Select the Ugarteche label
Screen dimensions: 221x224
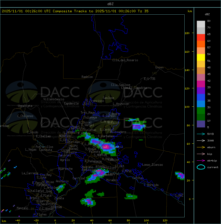[x=66, y=169]
